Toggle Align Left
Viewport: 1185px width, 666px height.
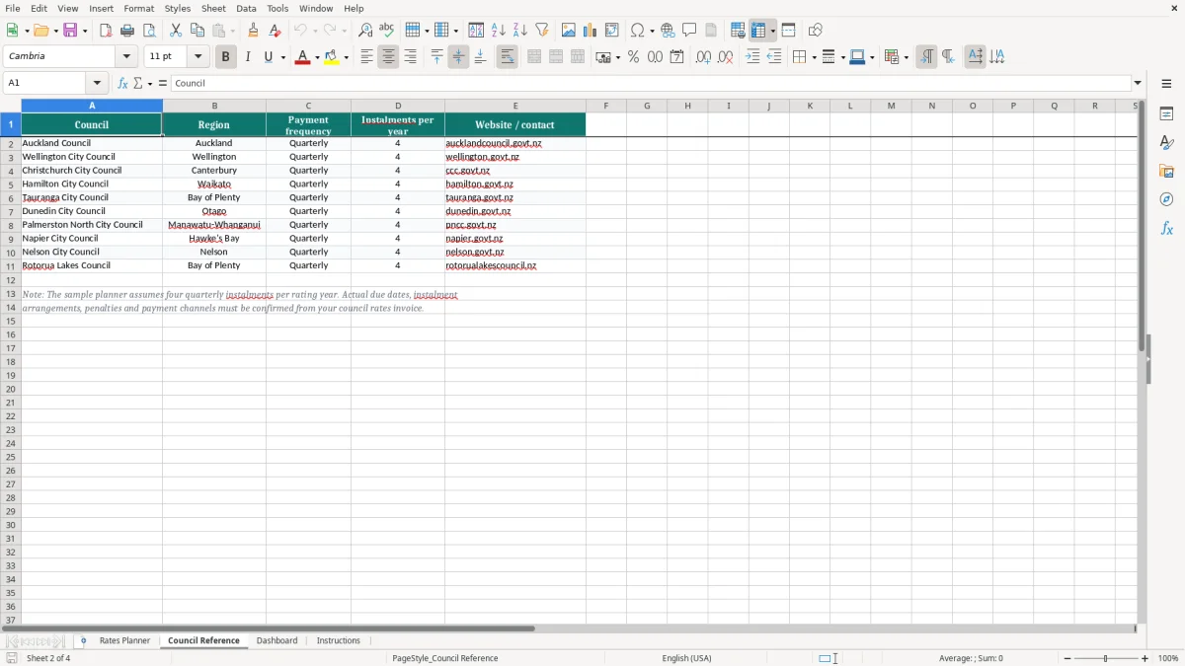coord(366,57)
